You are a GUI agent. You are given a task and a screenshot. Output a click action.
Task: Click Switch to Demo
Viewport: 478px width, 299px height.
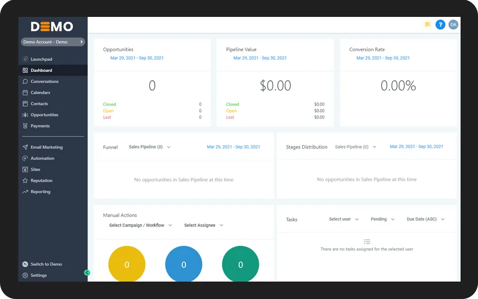(46, 264)
